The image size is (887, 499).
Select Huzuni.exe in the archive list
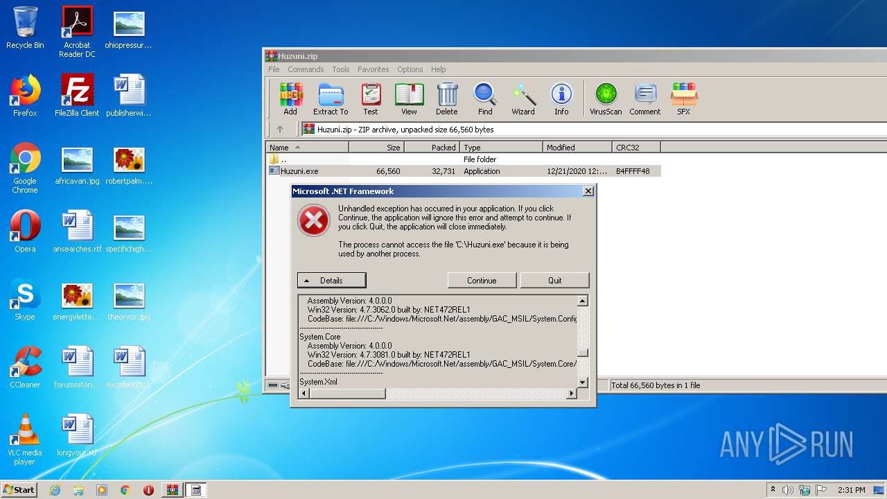(464, 170)
